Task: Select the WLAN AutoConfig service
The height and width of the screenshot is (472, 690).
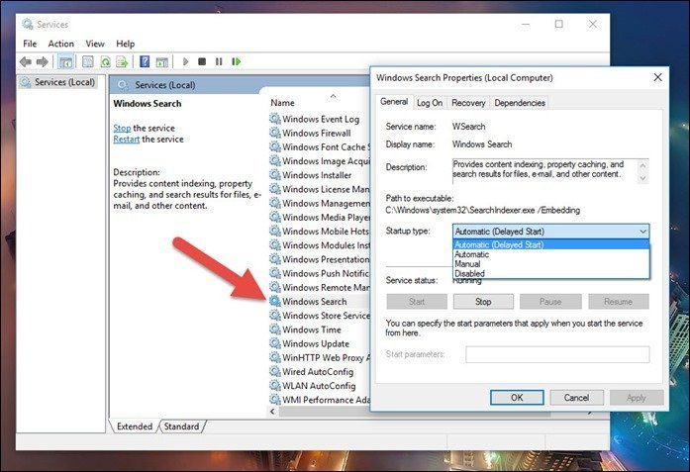Action: pyautogui.click(x=320, y=386)
